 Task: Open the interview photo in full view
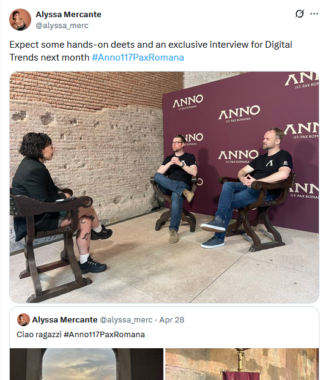pos(164,187)
